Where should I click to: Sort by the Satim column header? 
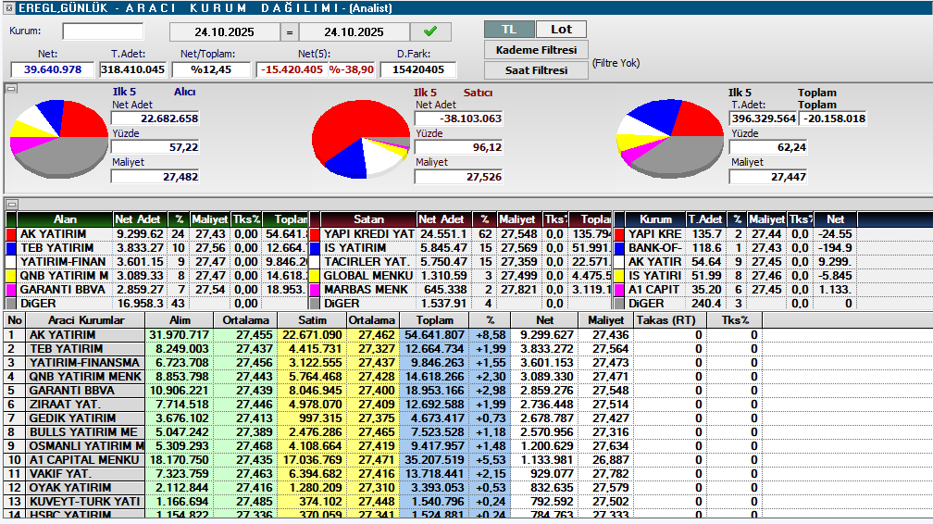point(312,319)
